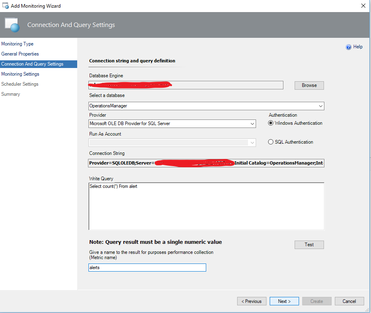Click inside the Write Query text area
The height and width of the screenshot is (313, 371).
click(x=206, y=206)
